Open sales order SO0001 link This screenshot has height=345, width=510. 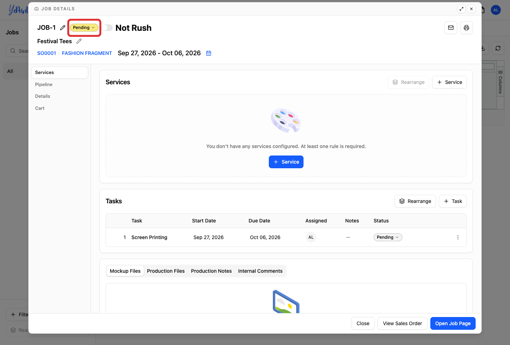(47, 53)
